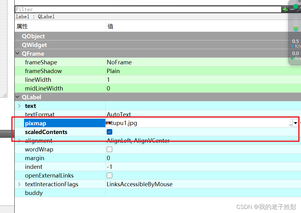Click the tupu1.jpg value text
301x213 pixels.
(124, 123)
